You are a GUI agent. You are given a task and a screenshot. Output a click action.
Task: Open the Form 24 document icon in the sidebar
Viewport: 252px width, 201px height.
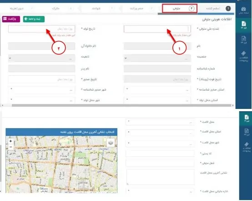click(243, 40)
